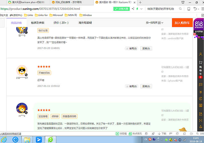The image size is (204, 143).
Task: Click the TOP back-to-top icon
Action: click(201, 126)
